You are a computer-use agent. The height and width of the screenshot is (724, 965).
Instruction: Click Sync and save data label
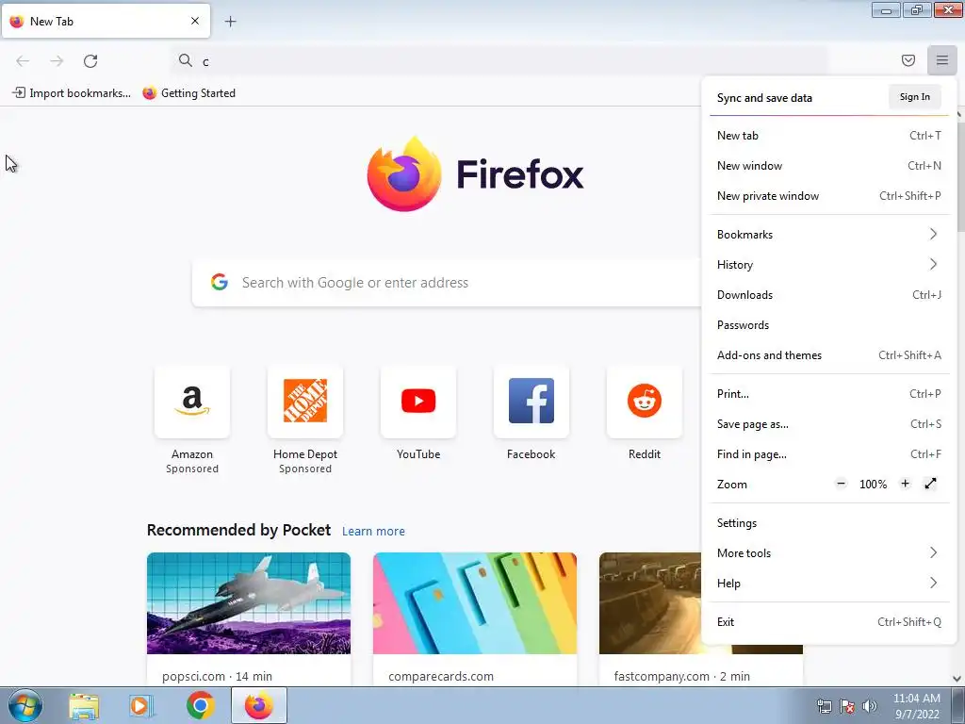tap(764, 98)
